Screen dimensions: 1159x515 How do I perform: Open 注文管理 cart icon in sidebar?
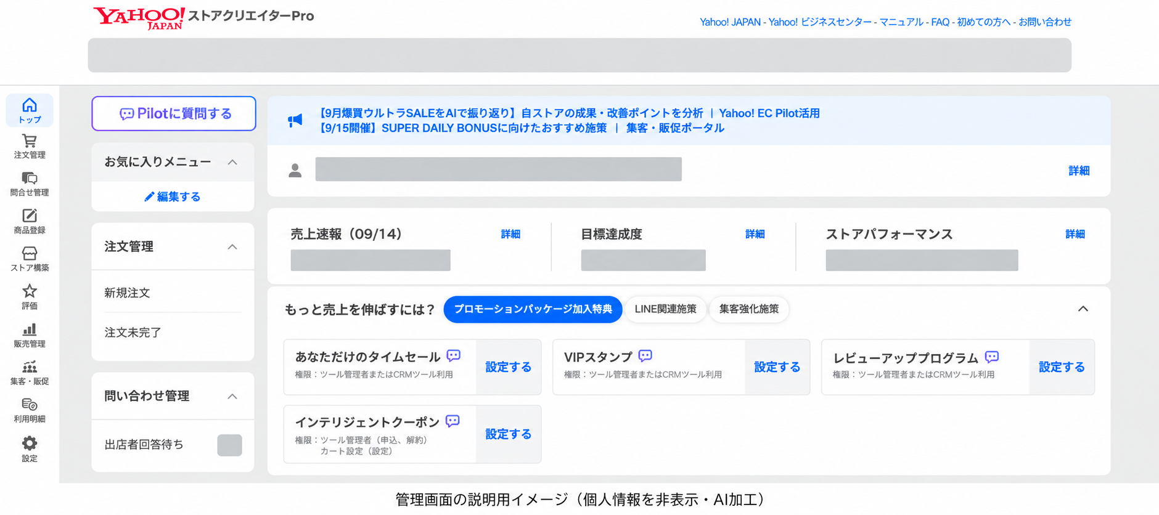[30, 147]
